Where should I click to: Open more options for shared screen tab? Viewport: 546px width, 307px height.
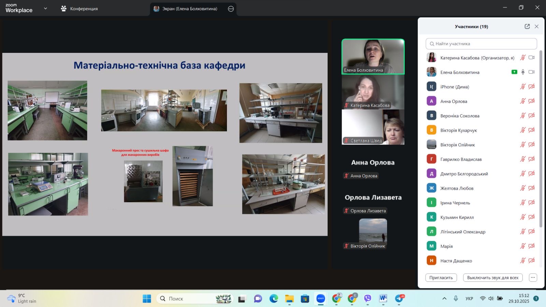tap(231, 9)
